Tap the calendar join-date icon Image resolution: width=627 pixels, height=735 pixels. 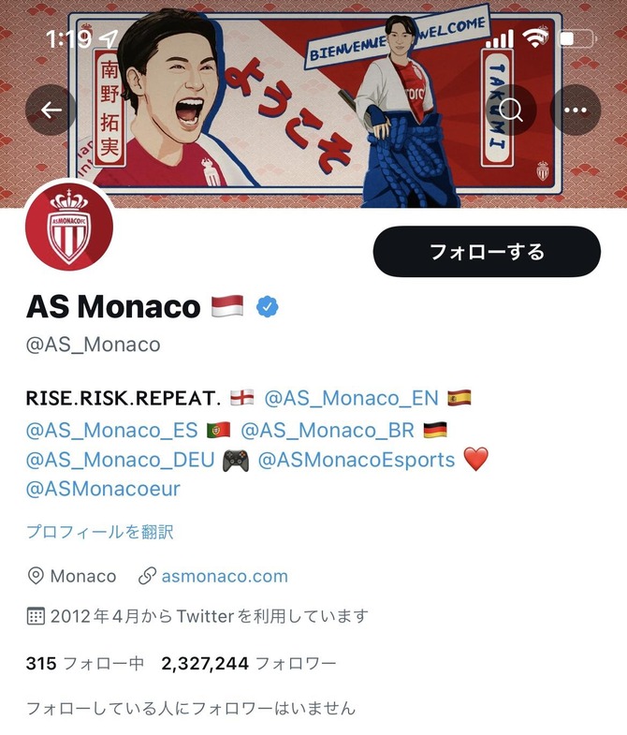pyautogui.click(x=36, y=616)
